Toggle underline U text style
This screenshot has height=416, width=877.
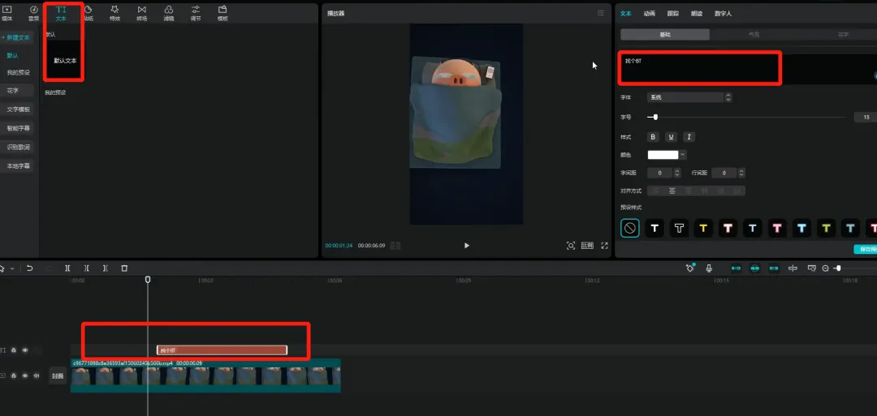[x=672, y=137]
